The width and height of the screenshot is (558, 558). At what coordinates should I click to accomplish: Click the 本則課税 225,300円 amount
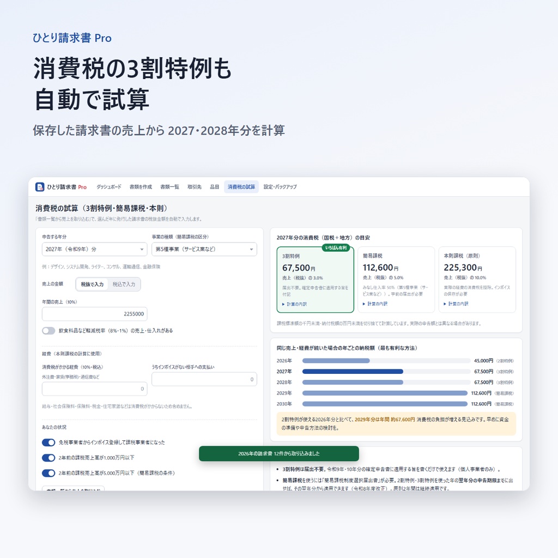tap(463, 268)
